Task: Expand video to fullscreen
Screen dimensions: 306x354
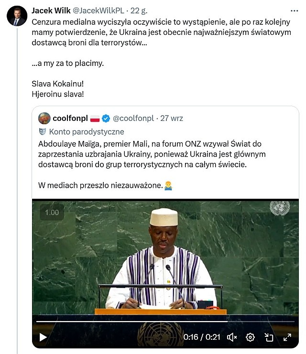Action: 287,337
